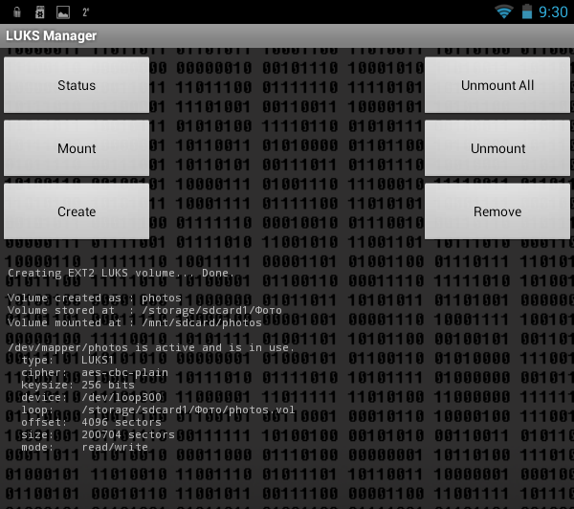Select the 'Creating EXT2 LUKS volume... Done.' line
Screen dimensions: 574x509
pyautogui.click(x=121, y=274)
